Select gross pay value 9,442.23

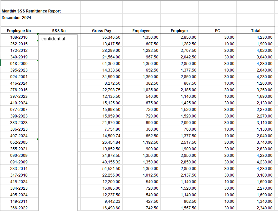coord(112,201)
